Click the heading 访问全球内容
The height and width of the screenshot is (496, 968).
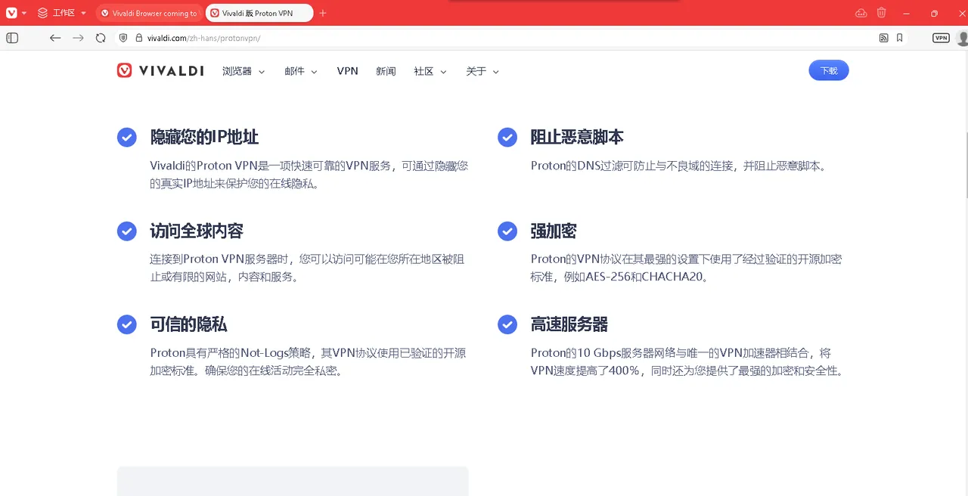tap(197, 231)
